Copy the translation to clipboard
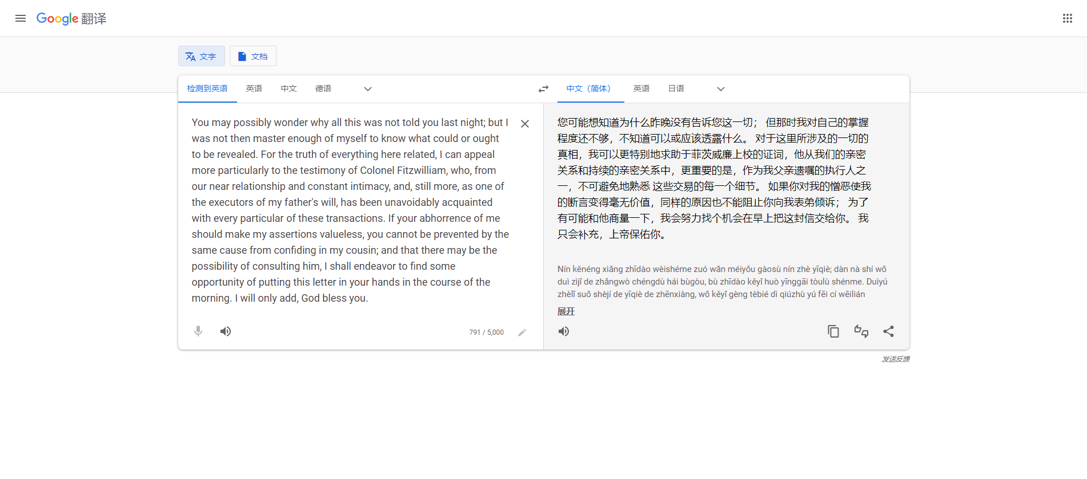Viewport: 1087px width, 479px height. coord(833,331)
